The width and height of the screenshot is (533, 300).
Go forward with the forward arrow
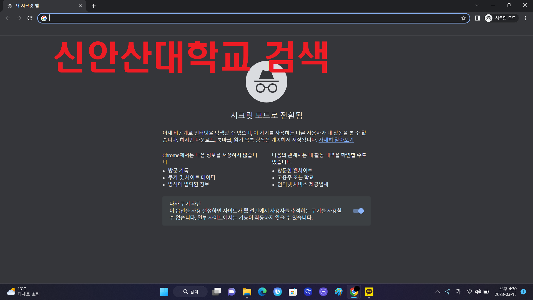[19, 18]
